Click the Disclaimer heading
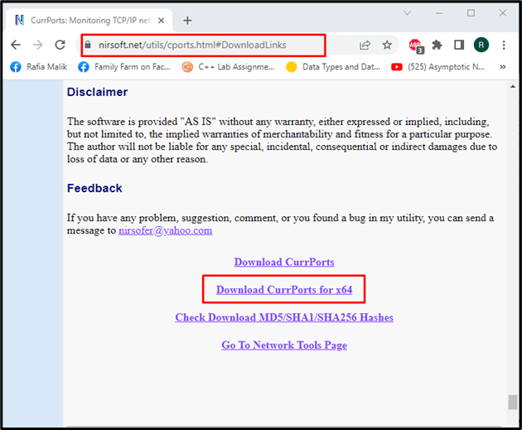The image size is (522, 430). tap(97, 92)
